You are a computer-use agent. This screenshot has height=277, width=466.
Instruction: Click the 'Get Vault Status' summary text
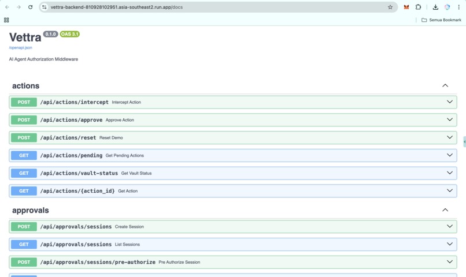click(136, 174)
